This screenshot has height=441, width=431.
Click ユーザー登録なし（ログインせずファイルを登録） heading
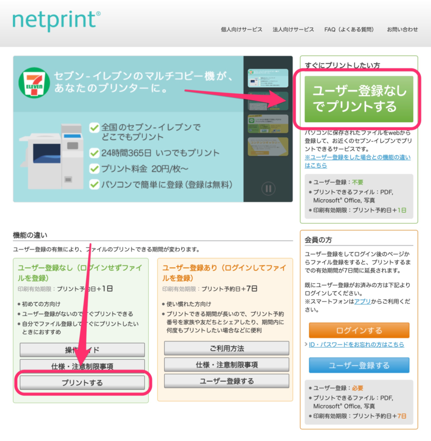point(80,273)
